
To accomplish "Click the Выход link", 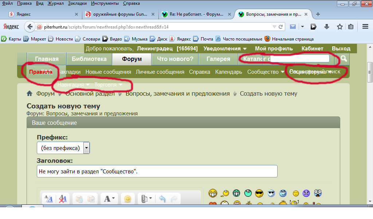I will pos(341,49).
